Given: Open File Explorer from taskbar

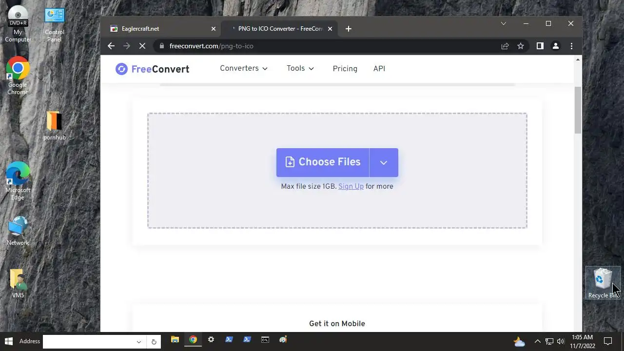Looking at the screenshot, I should 175,340.
